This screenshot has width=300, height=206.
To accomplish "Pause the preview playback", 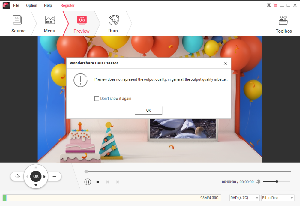I will (88, 182).
